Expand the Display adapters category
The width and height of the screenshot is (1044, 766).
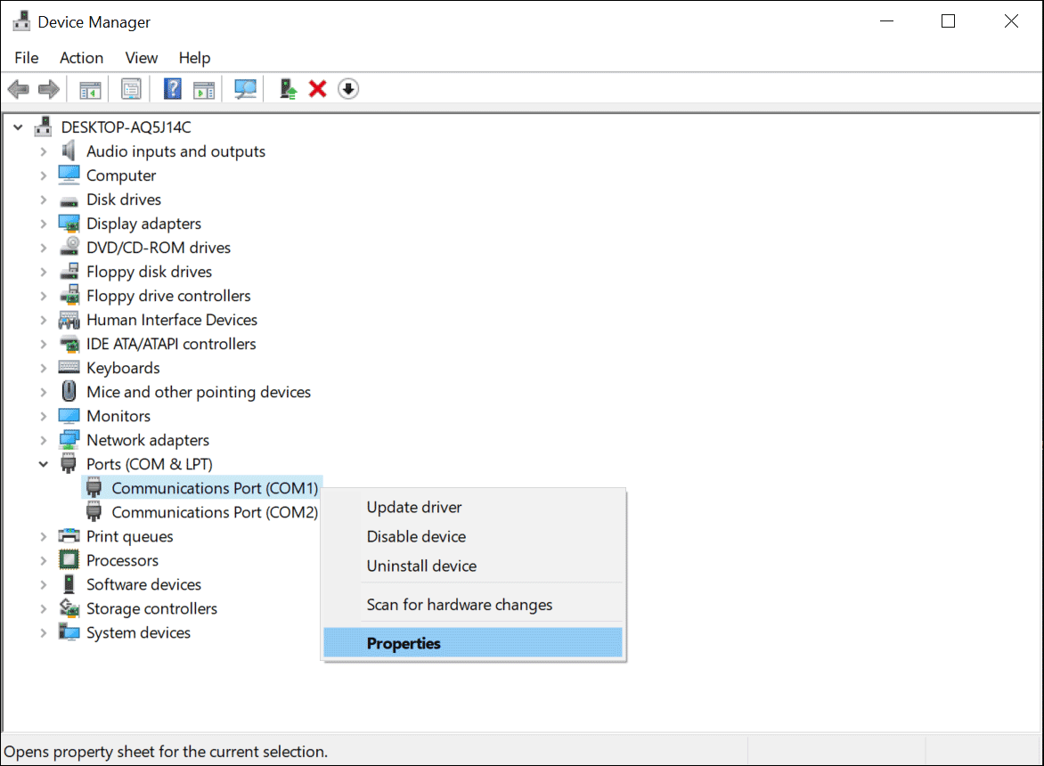pos(42,223)
